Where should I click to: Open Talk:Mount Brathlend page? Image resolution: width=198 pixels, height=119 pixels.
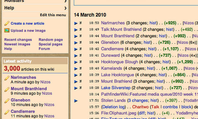pyautogui.click(x=121, y=29)
